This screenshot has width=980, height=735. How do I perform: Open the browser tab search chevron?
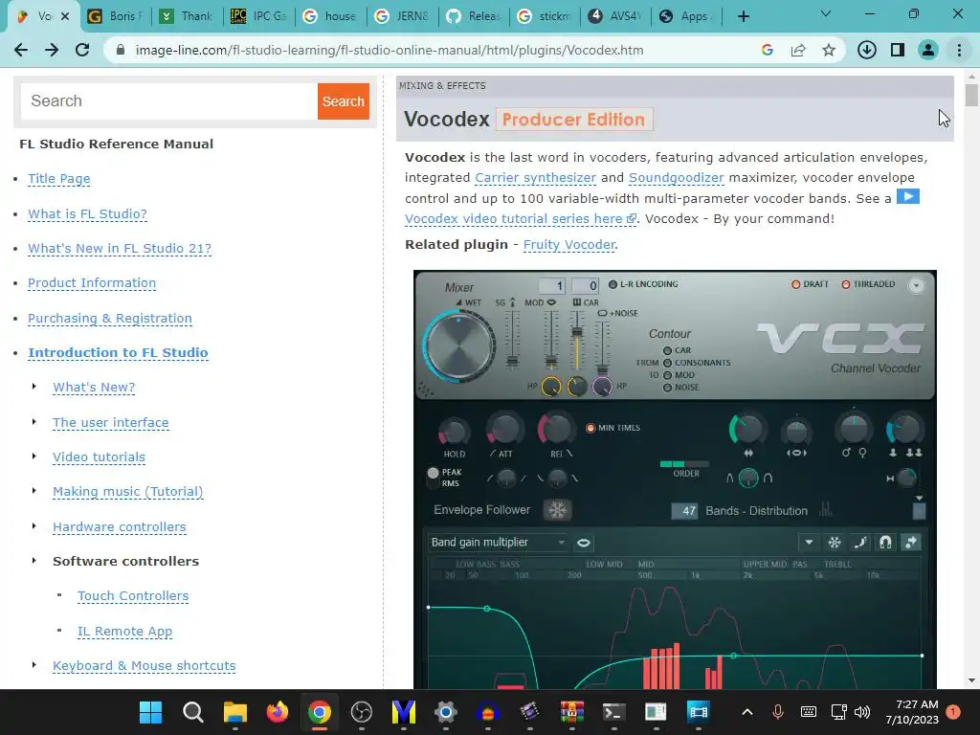click(826, 13)
